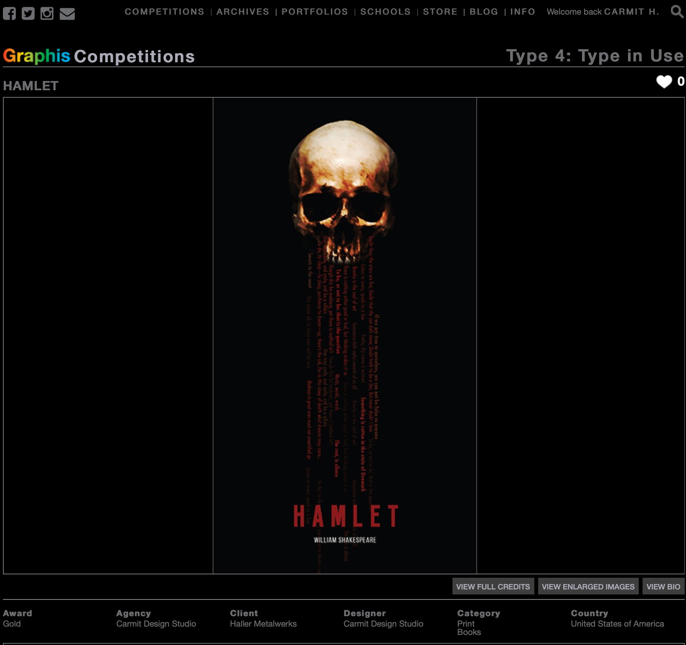Open the Info menu item
The height and width of the screenshot is (645, 686).
click(523, 12)
